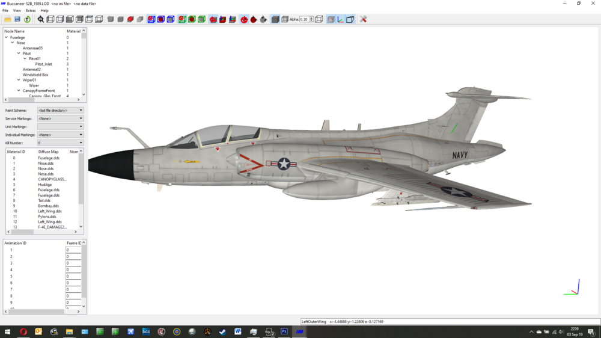Toggle the green cube with gray fill
This screenshot has width=601, height=338.
(201, 19)
